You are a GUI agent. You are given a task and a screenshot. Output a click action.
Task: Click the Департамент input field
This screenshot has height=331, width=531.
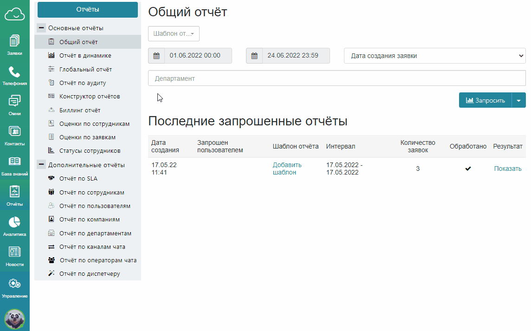(337, 78)
